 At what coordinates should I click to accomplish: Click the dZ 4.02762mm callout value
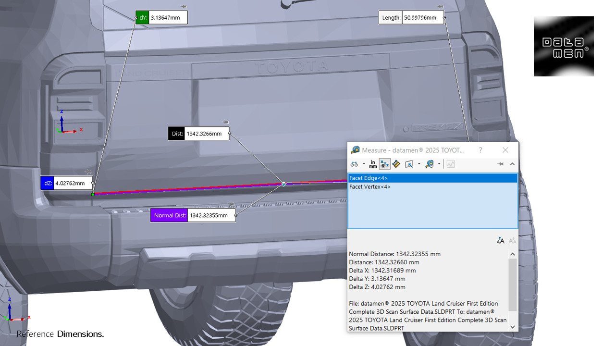pyautogui.click(x=73, y=183)
